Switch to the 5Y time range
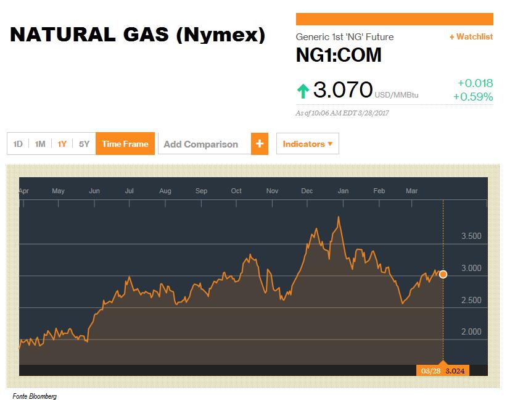The width and height of the screenshot is (515, 400). (x=84, y=144)
